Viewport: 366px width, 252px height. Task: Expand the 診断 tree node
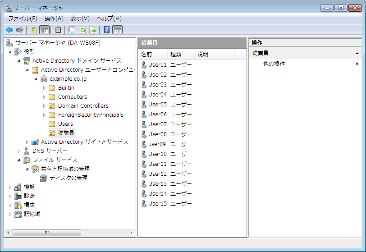point(10,196)
